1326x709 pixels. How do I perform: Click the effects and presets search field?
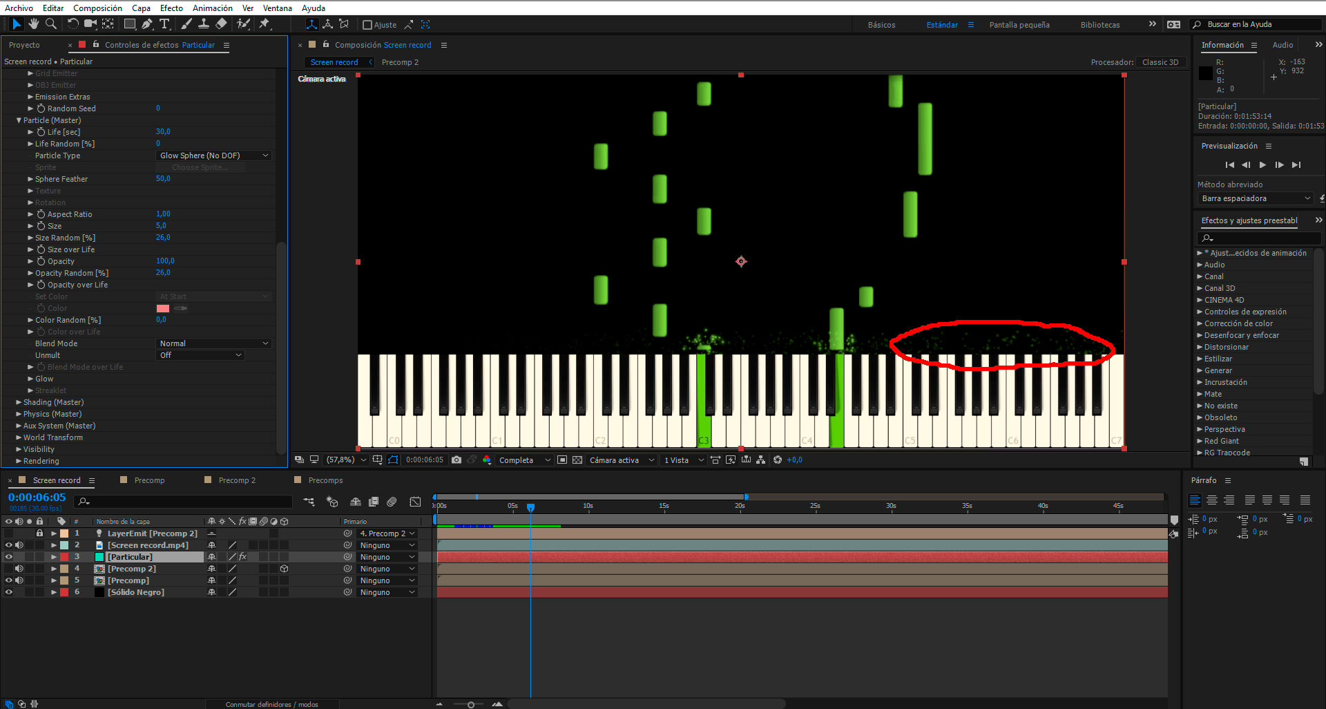[x=1258, y=238]
